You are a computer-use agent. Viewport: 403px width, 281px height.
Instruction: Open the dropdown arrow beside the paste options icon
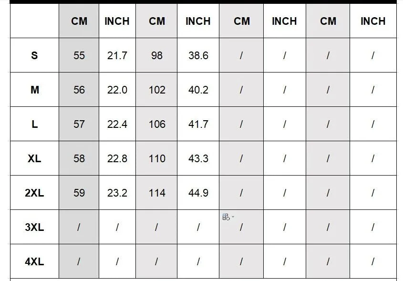coord(233,217)
